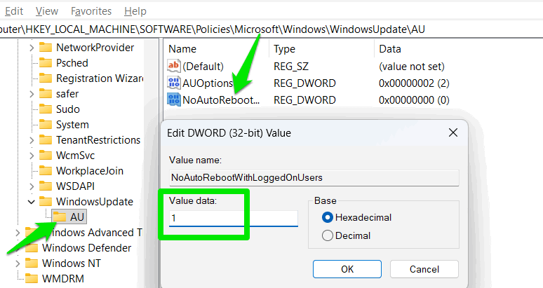Screen dimensions: 543x288
Task: Select the Decimal base option
Action: (x=347, y=235)
